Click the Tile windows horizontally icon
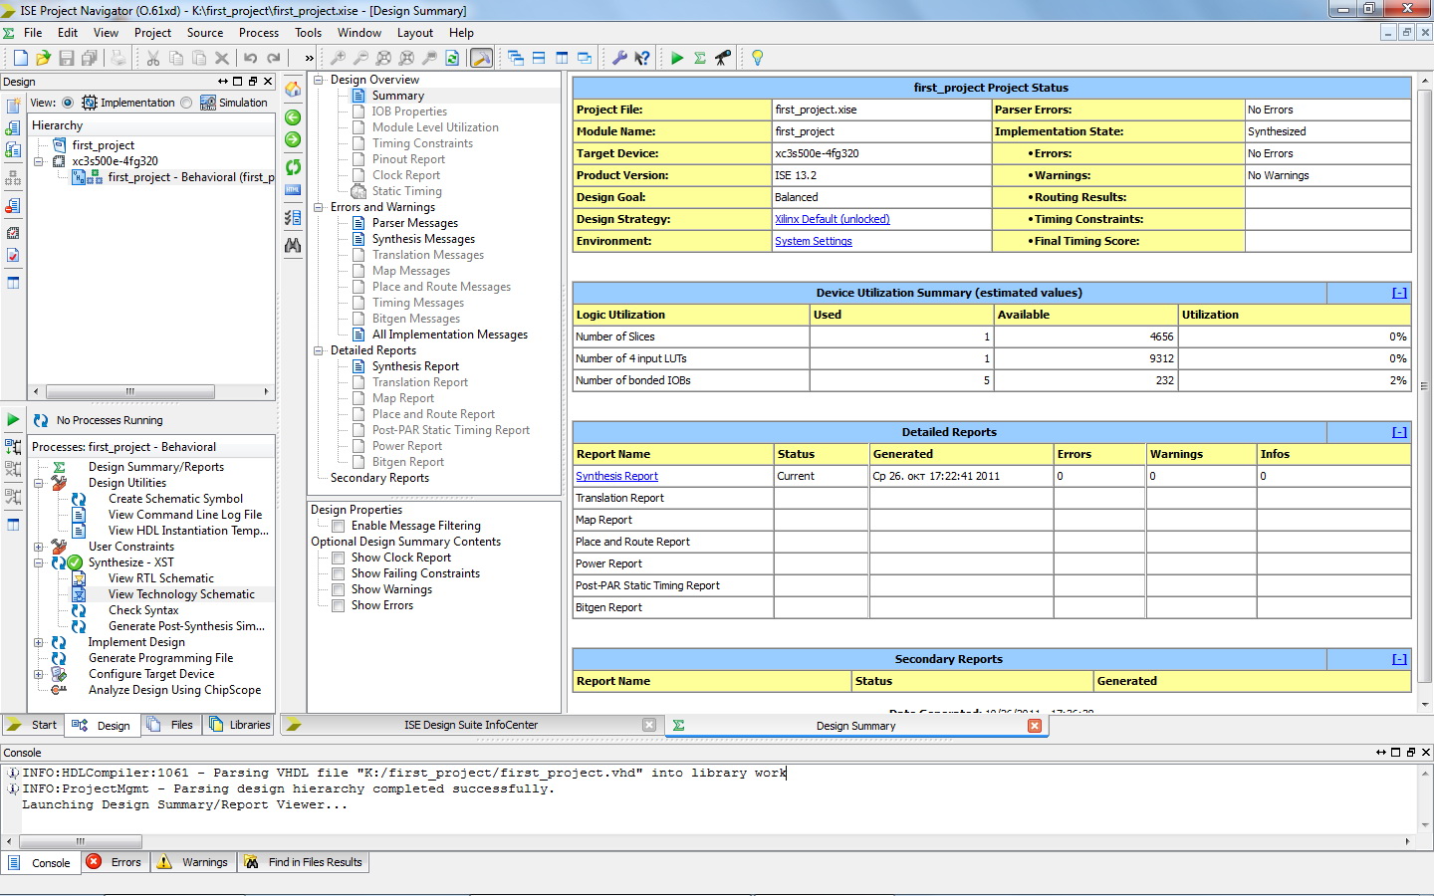The height and width of the screenshot is (896, 1434). coord(539,58)
